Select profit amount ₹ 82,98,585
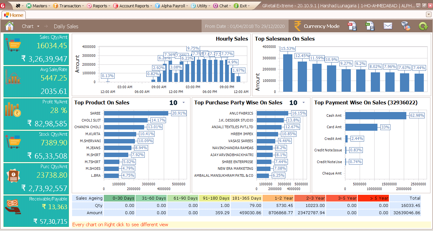 [x=47, y=123]
